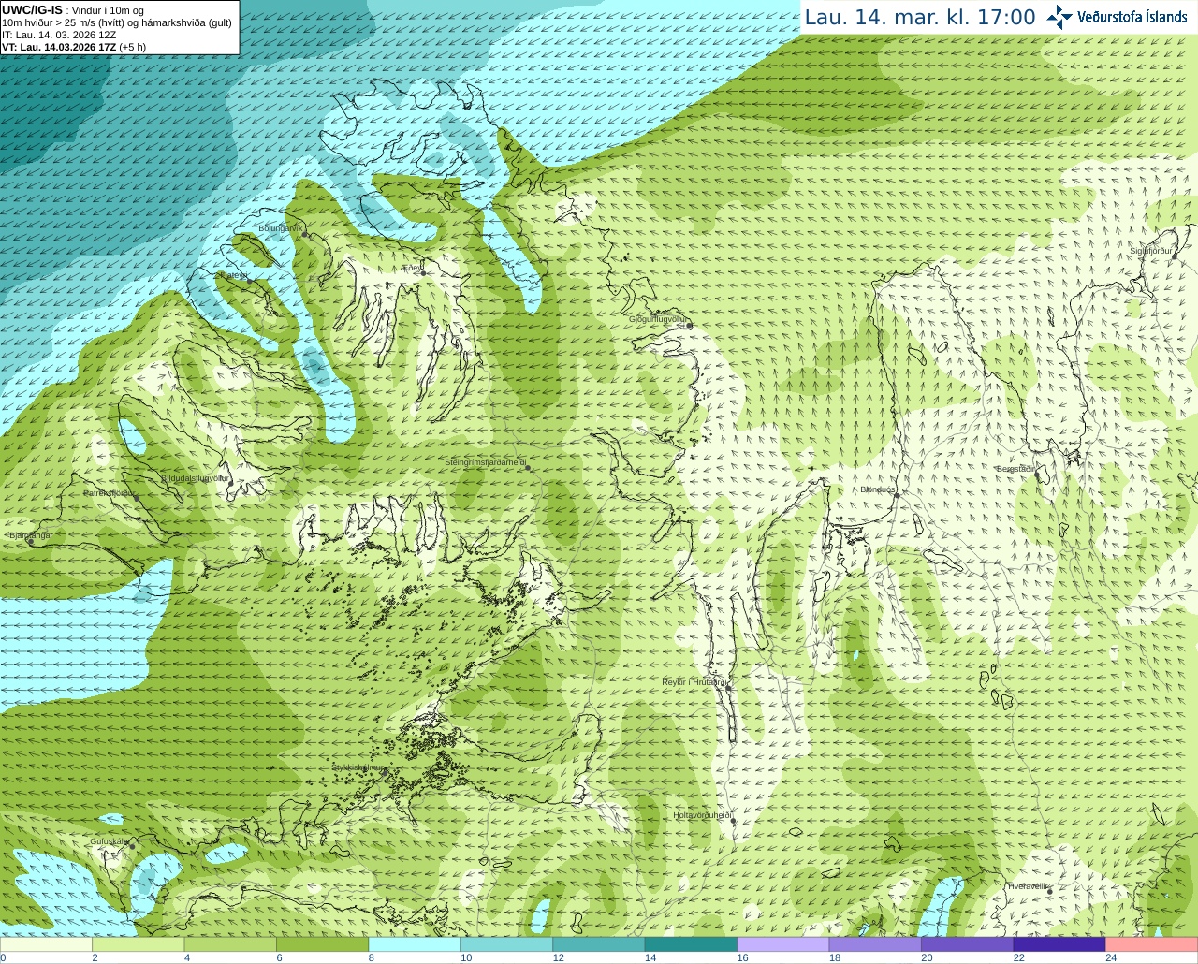Viewport: 1198px width, 964px height.
Task: Click the 10m hviður > 25 m/s description line
Action: [117, 22]
